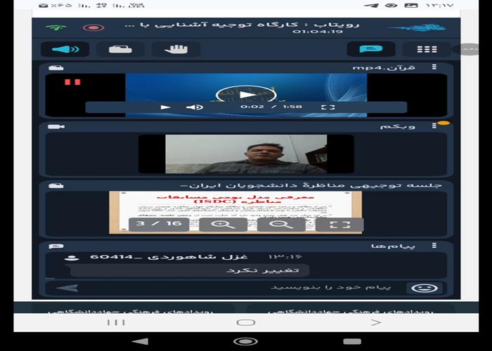
Task: Click the red pause marks on video
Action: (x=72, y=82)
